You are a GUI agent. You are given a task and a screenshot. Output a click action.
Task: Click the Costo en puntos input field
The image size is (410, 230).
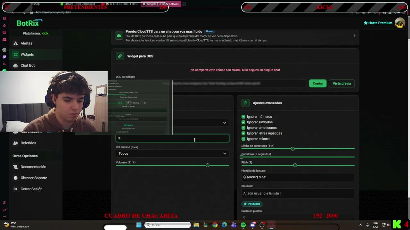point(298,217)
